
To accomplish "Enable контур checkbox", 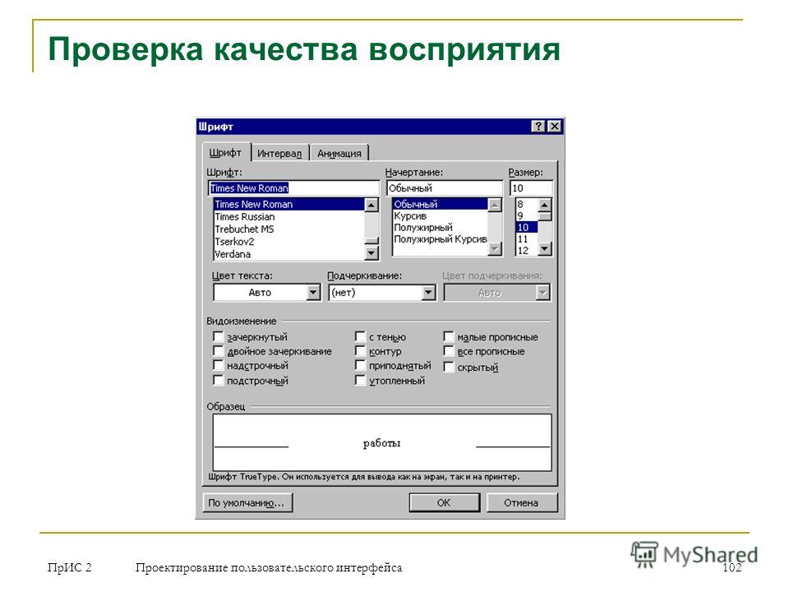I will [x=360, y=351].
